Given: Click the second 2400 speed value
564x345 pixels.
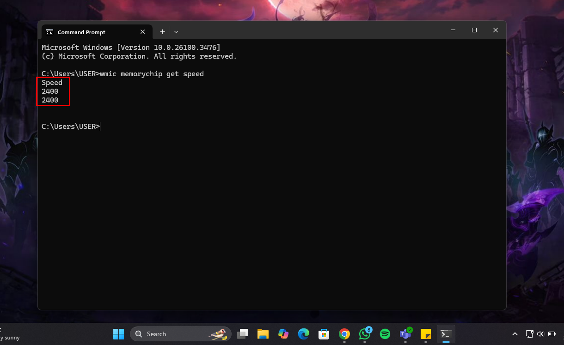Looking at the screenshot, I should point(50,100).
